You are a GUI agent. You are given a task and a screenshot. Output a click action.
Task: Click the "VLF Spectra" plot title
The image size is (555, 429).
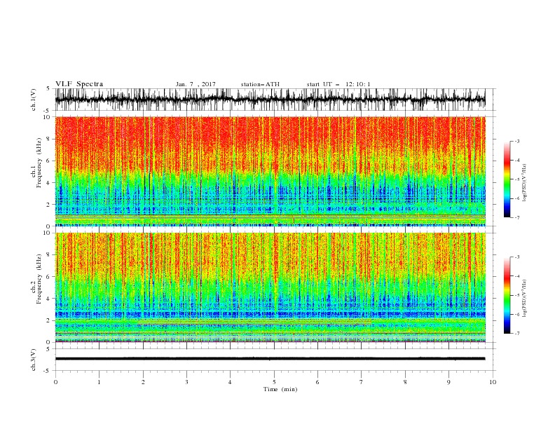click(79, 84)
